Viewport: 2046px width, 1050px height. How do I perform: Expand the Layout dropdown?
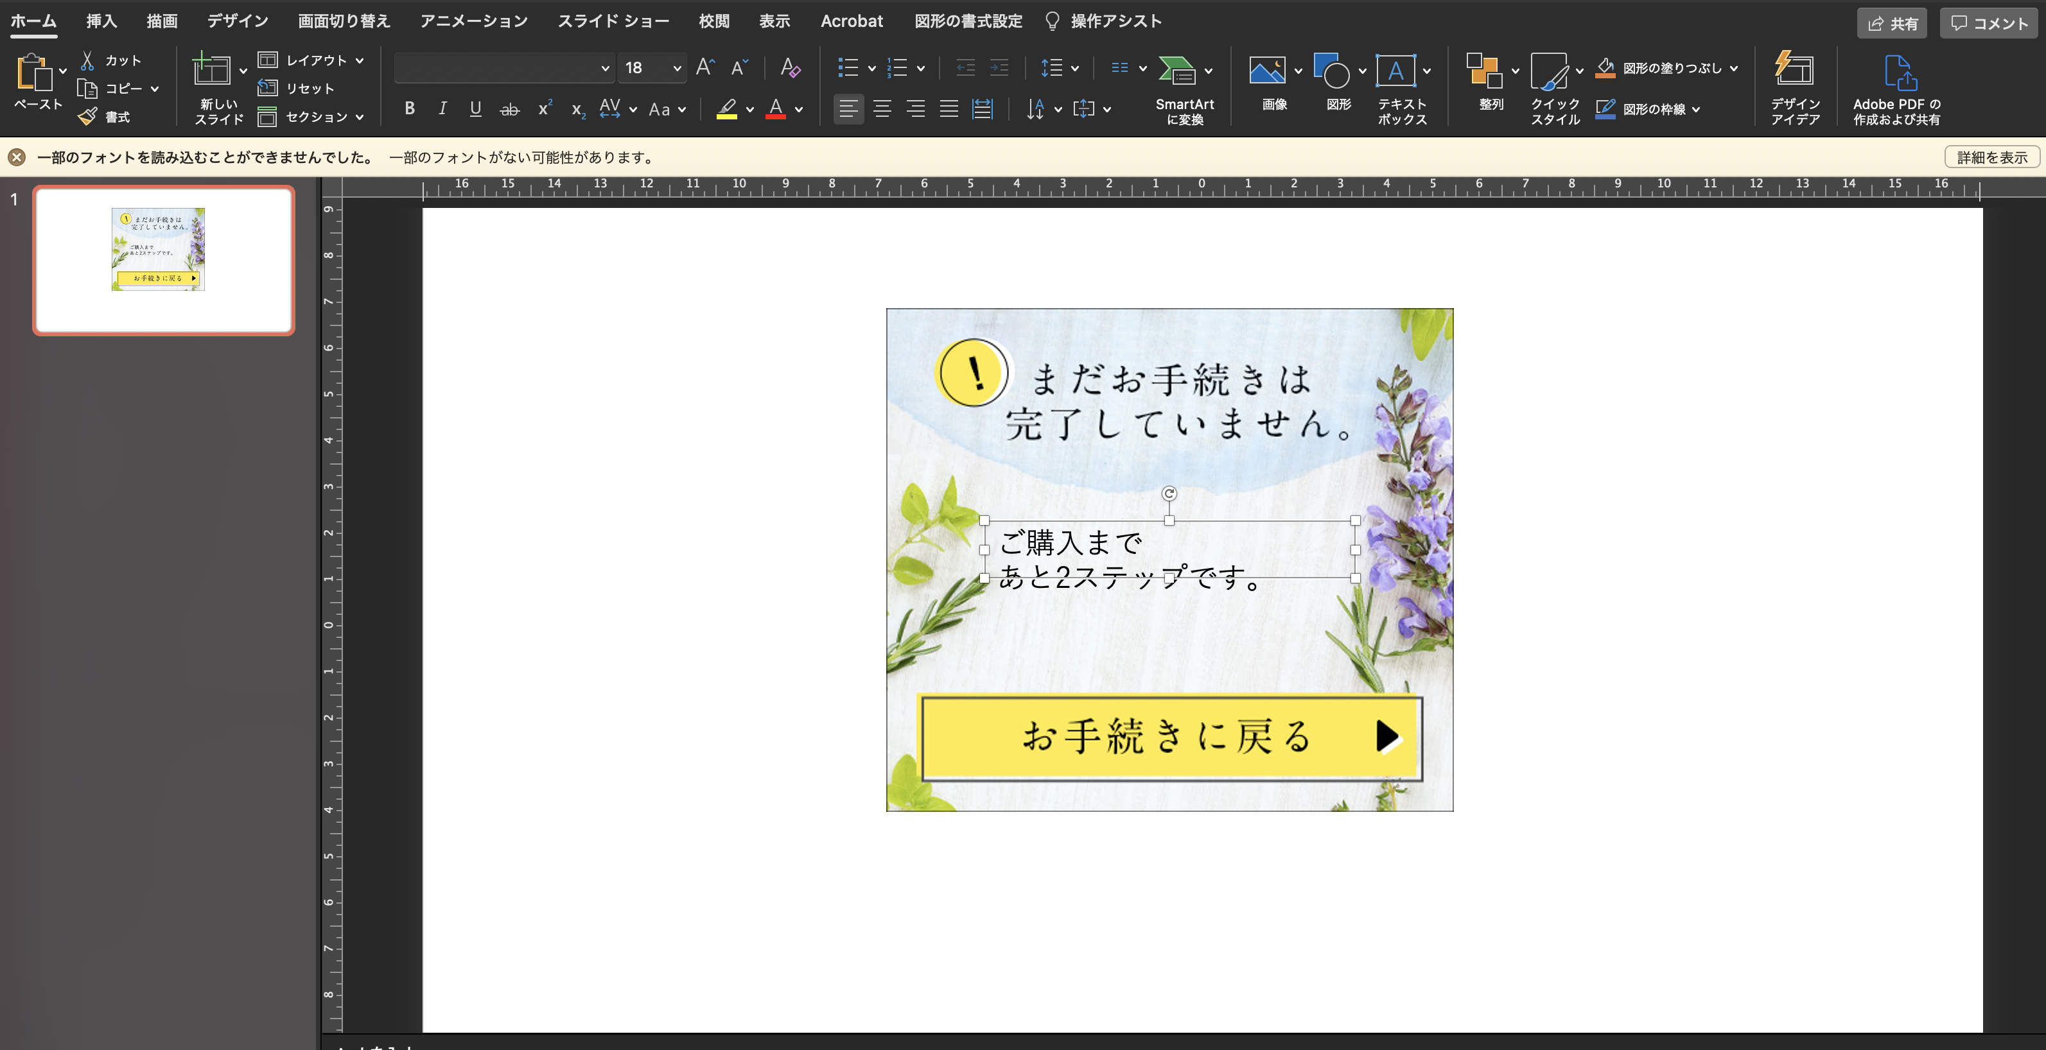[359, 60]
